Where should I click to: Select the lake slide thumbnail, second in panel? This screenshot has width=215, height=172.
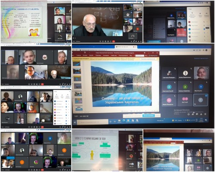click(x=77, y=71)
